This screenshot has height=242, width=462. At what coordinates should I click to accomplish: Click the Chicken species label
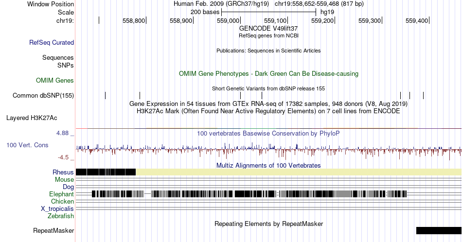tap(62, 201)
